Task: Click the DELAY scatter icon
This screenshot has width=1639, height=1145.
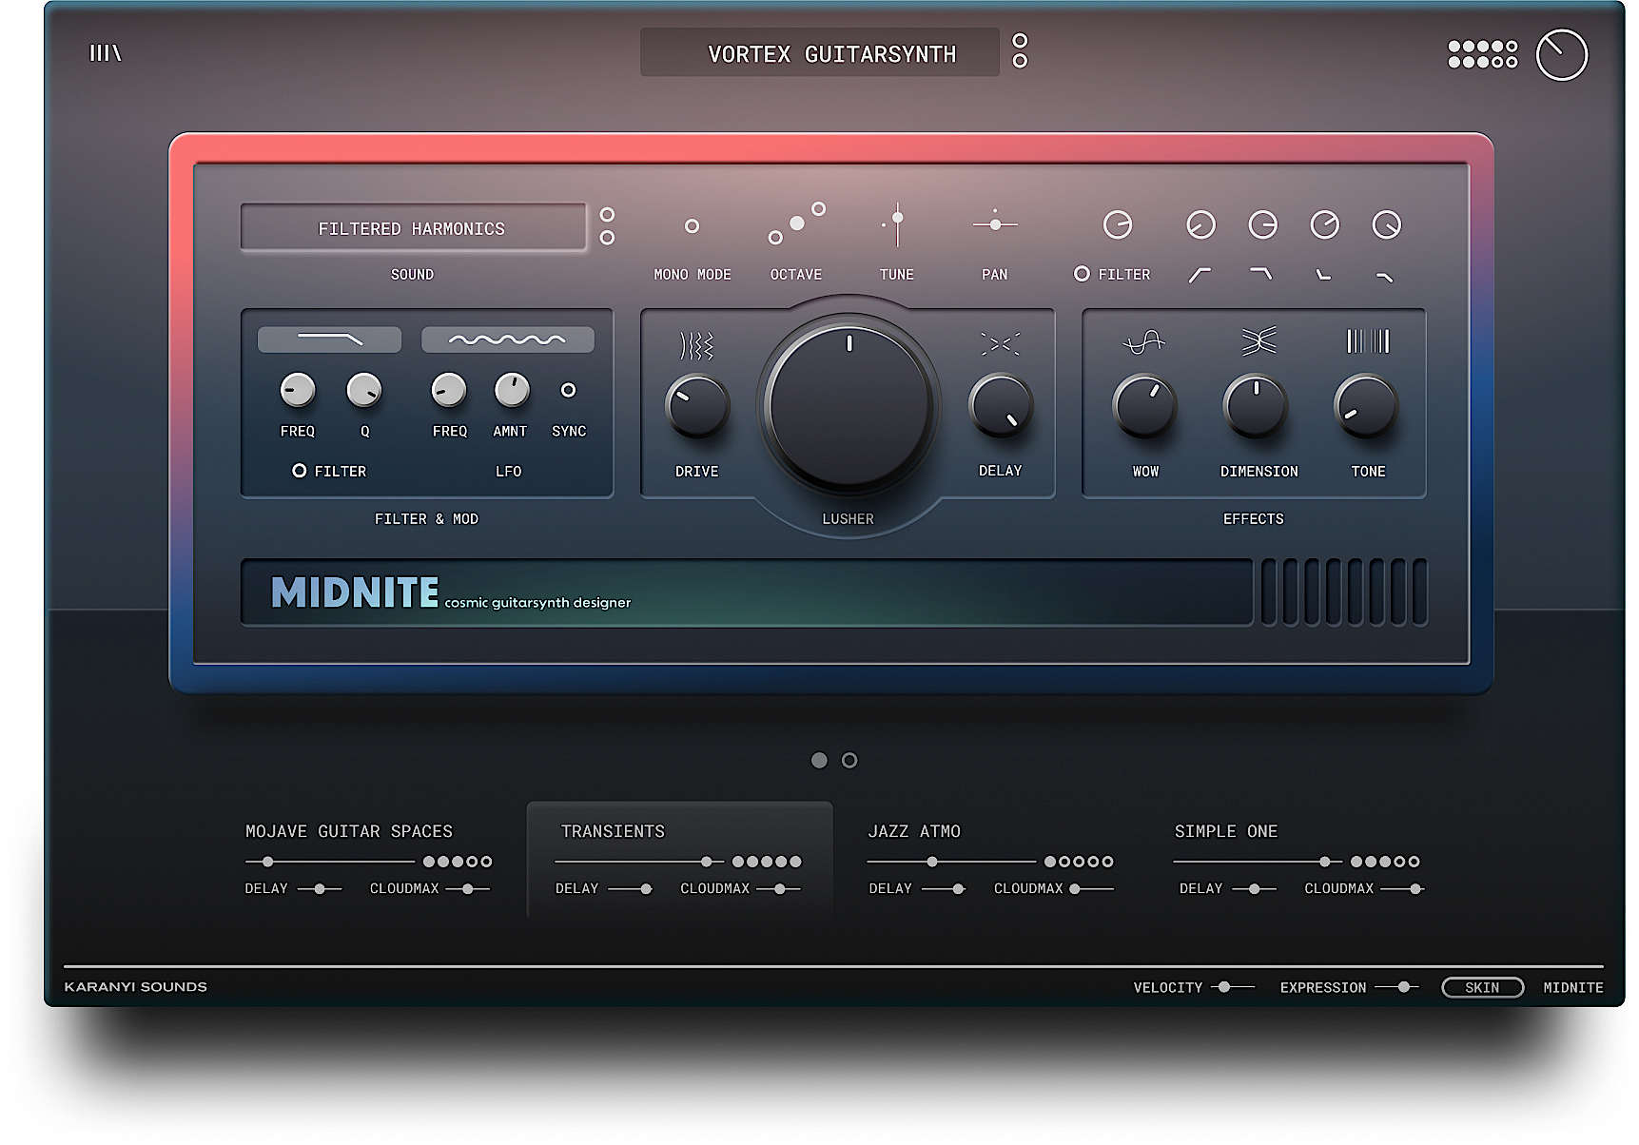Action: pos(1001,341)
